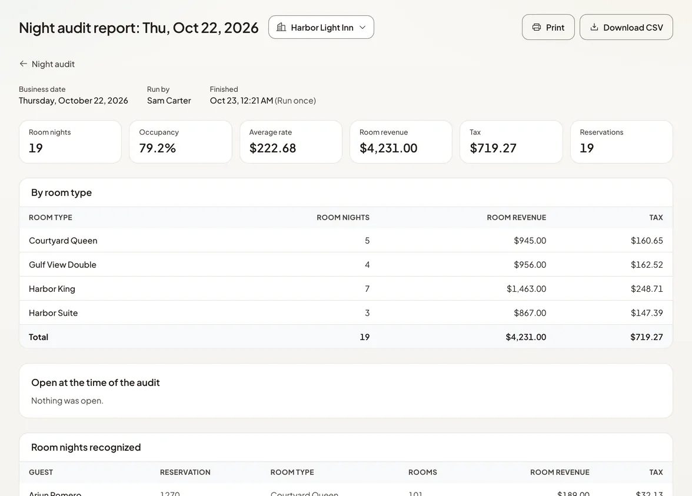Click the Average rate value '$222.68'

point(273,148)
